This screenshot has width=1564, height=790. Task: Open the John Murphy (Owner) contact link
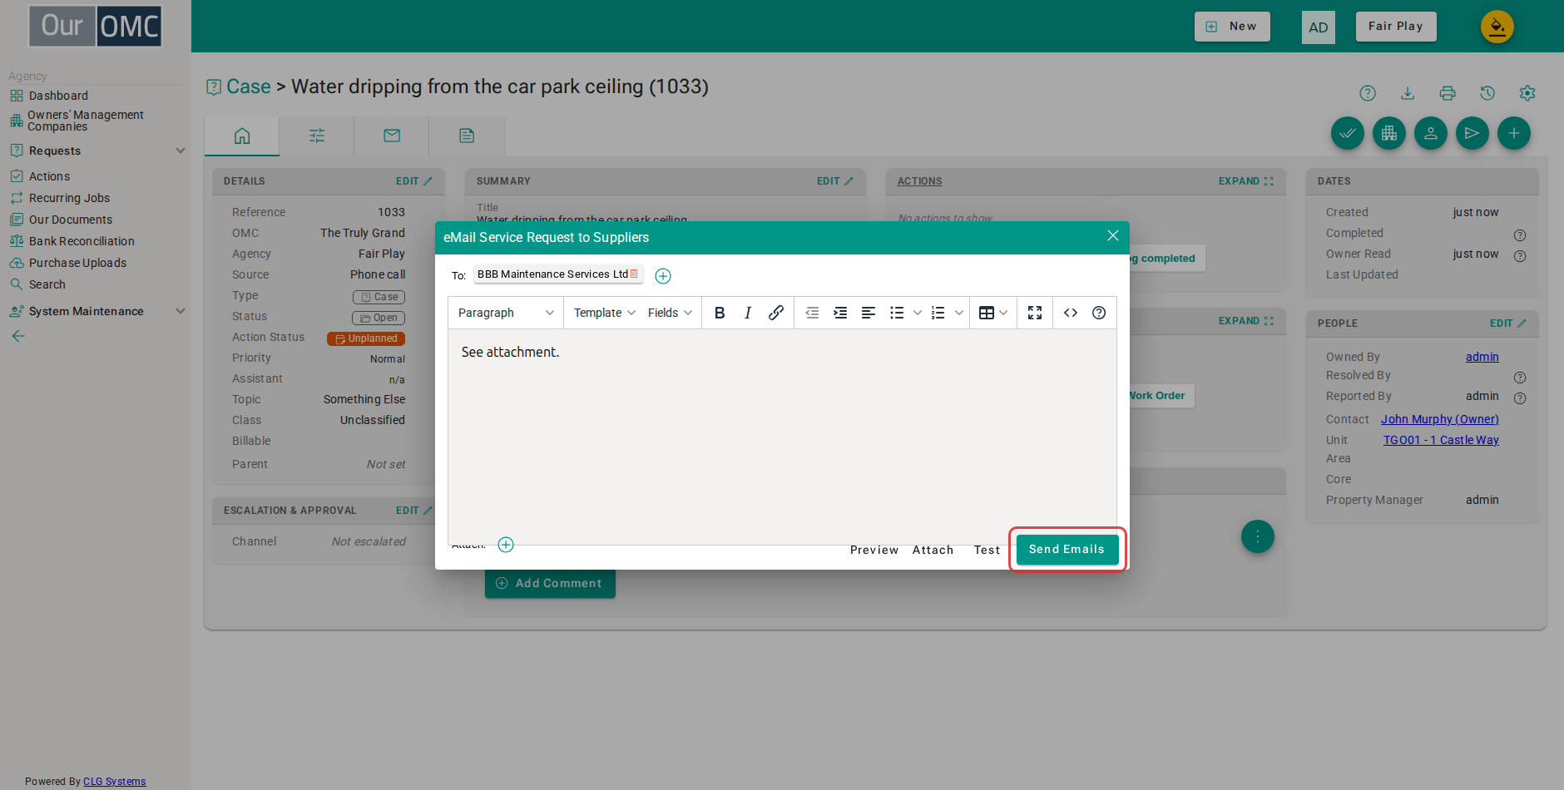coord(1440,419)
